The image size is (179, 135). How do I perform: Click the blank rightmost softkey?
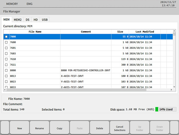pos(174,128)
